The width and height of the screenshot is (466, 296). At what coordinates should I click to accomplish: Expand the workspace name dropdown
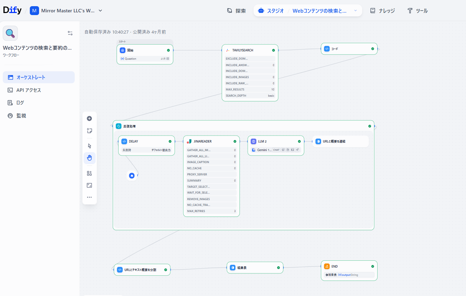tap(100, 11)
